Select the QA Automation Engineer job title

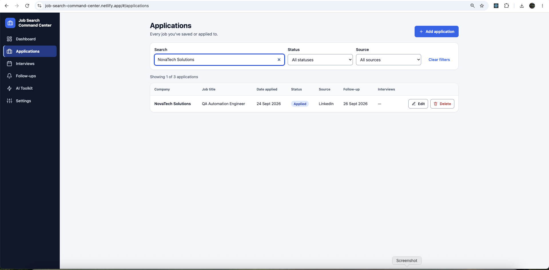click(223, 104)
